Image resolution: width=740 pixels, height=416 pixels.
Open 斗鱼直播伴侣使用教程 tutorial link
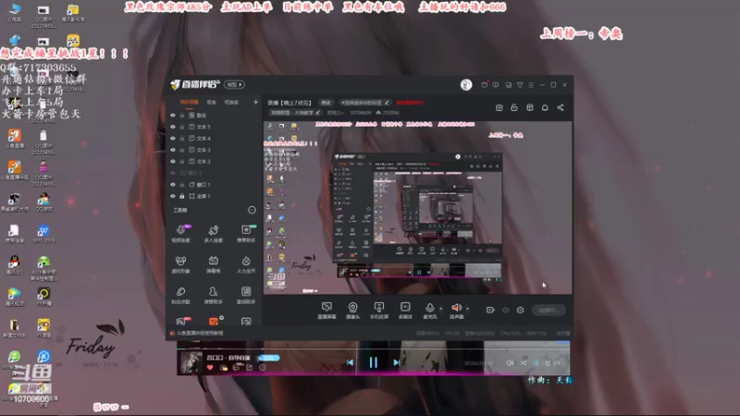tap(197, 333)
